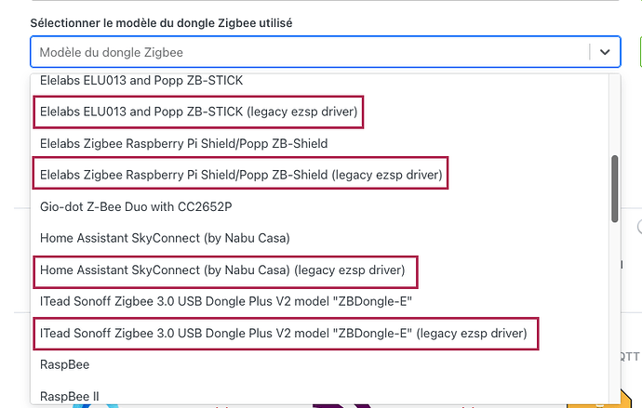
Task: Pick Home Assistant SkyConnect legacy ezsp driver
Action: 222,270
